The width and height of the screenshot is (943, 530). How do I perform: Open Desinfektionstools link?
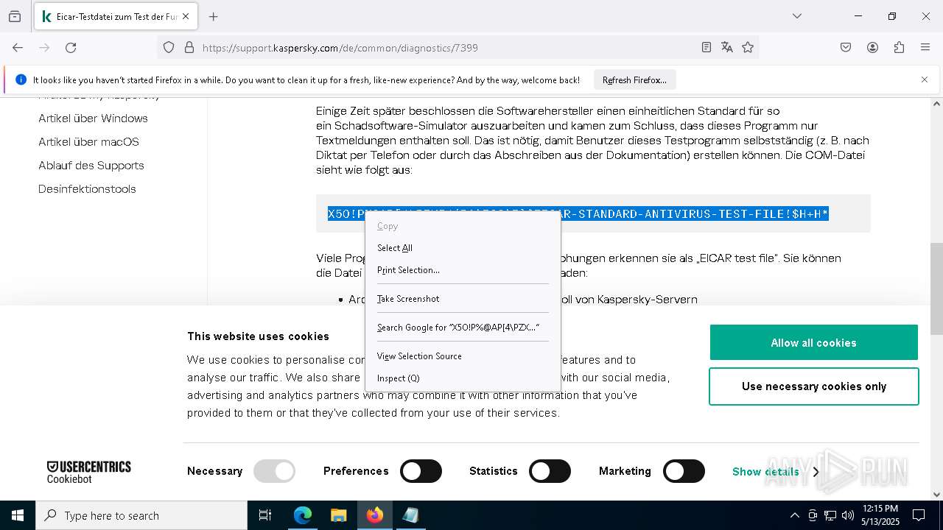click(x=87, y=188)
